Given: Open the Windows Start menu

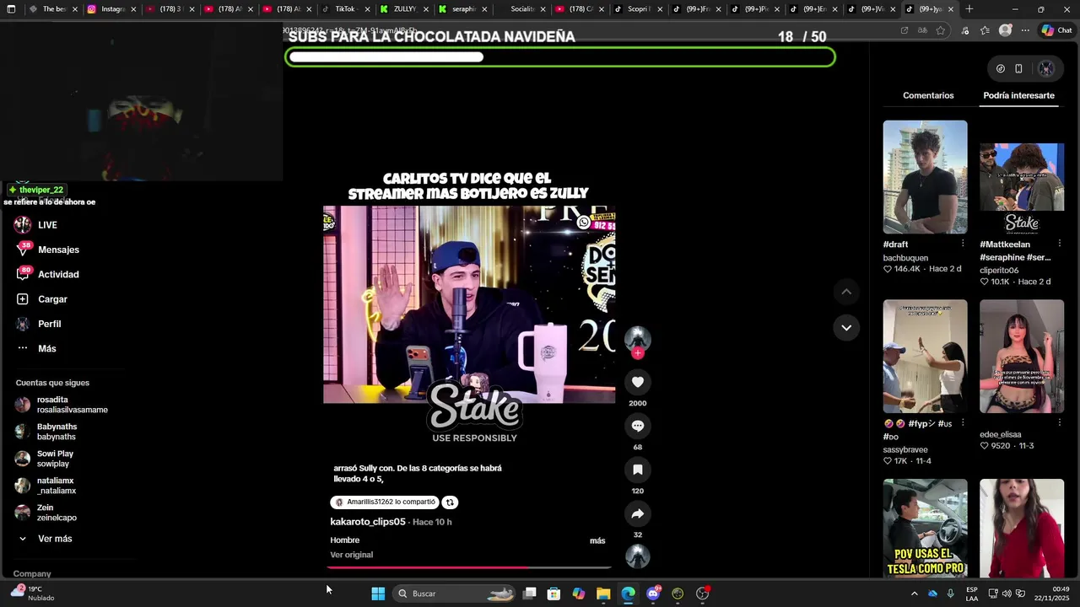Looking at the screenshot, I should coord(378,594).
